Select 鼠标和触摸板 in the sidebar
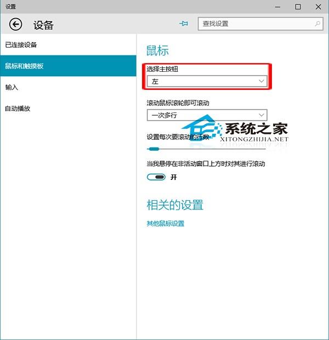This screenshot has width=329, height=340. pos(24,66)
